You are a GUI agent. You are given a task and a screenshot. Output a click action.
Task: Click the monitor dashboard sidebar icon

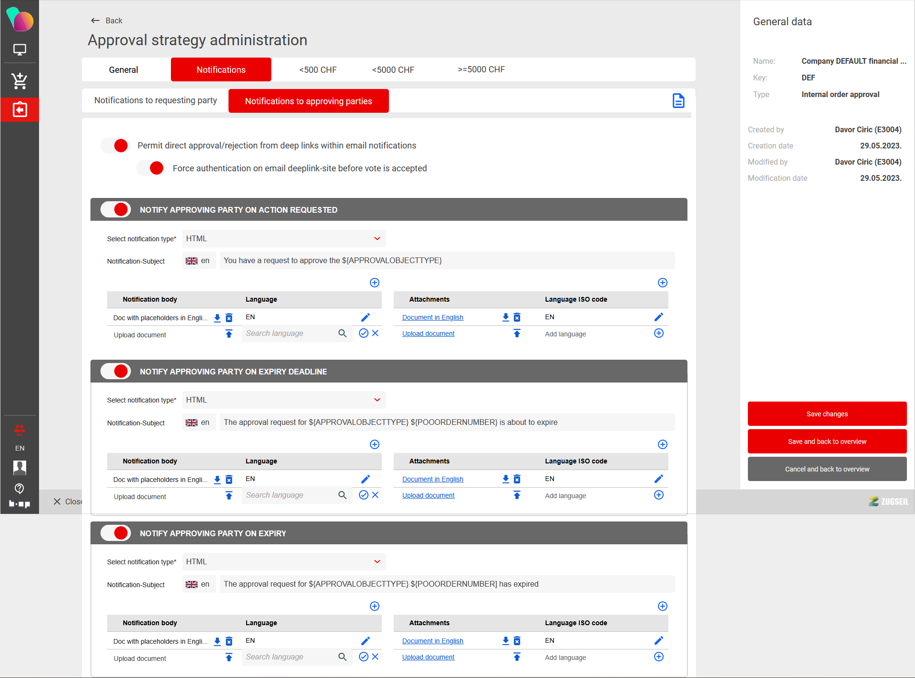pos(20,49)
